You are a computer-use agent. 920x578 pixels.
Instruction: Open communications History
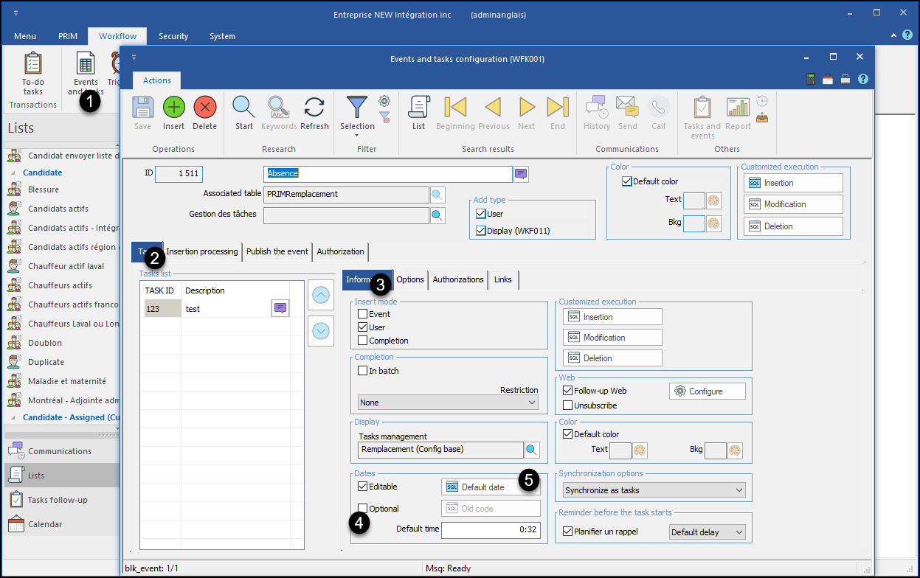coord(597,108)
